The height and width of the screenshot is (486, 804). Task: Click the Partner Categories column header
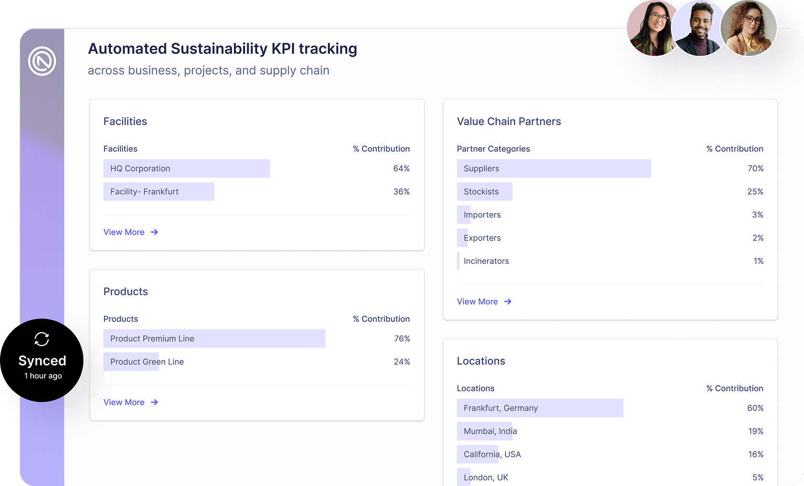494,149
